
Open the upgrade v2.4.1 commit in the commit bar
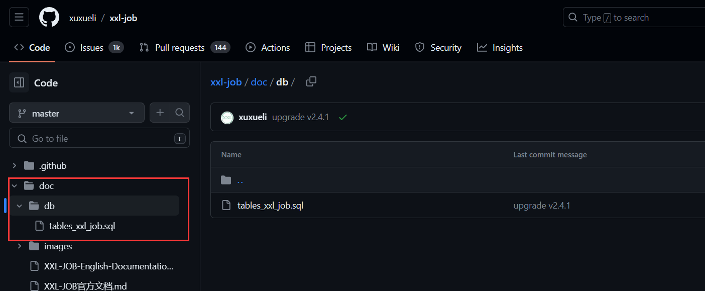pos(300,117)
